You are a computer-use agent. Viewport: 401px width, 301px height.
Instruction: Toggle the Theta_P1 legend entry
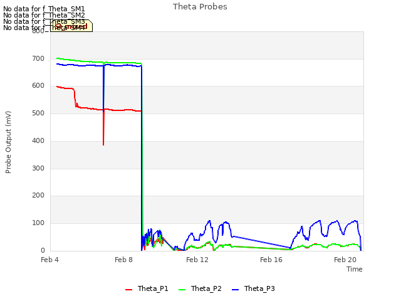click(x=147, y=288)
